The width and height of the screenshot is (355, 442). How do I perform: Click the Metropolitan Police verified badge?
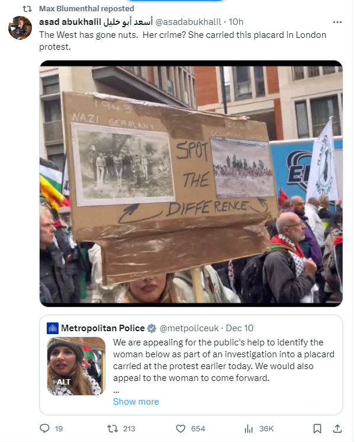coord(151,328)
